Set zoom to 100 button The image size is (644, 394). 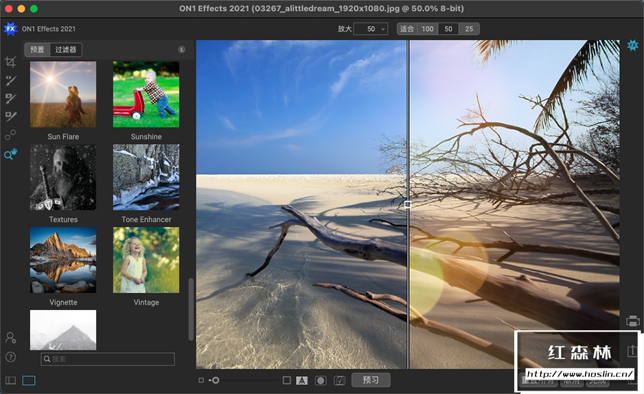(x=428, y=29)
